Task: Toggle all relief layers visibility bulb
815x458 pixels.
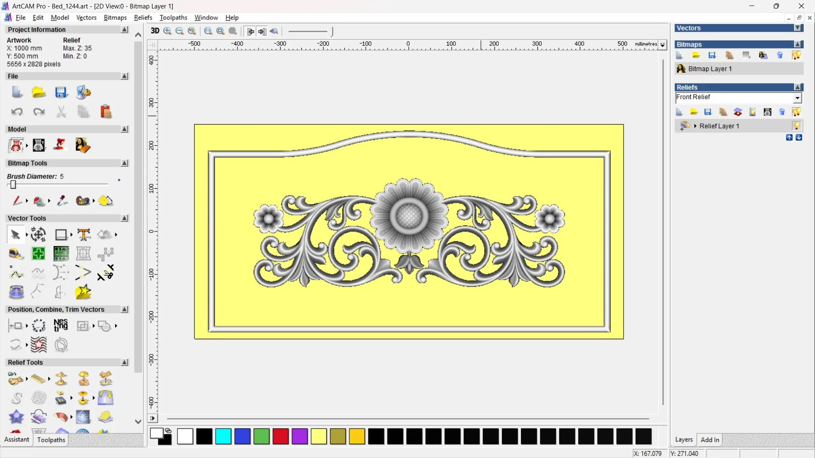Action: [796, 112]
